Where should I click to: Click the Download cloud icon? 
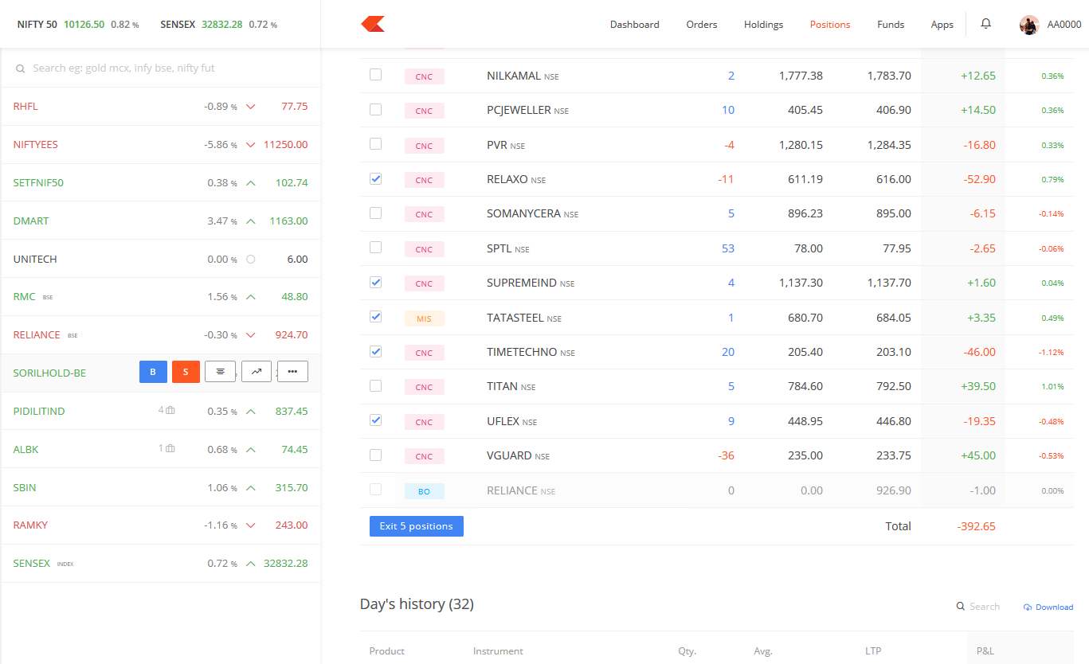pos(1028,607)
